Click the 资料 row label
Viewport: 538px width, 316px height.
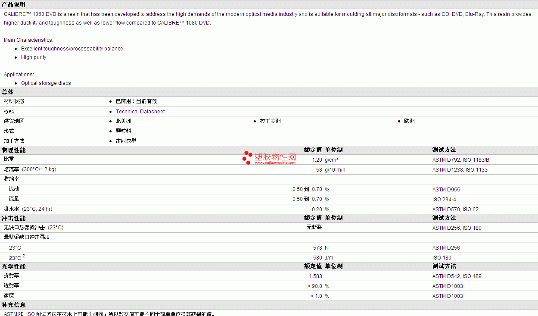pyautogui.click(x=9, y=112)
